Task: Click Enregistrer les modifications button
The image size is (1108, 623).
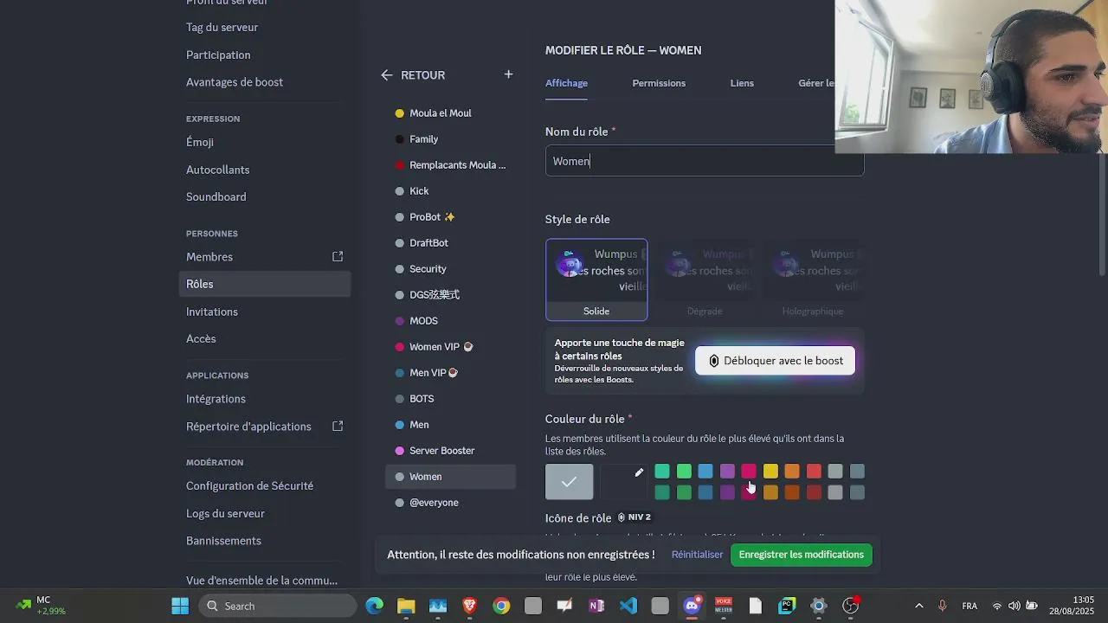Action: 801,555
